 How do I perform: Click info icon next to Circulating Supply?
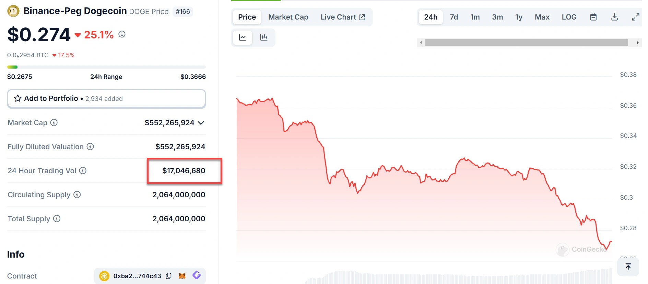(77, 194)
